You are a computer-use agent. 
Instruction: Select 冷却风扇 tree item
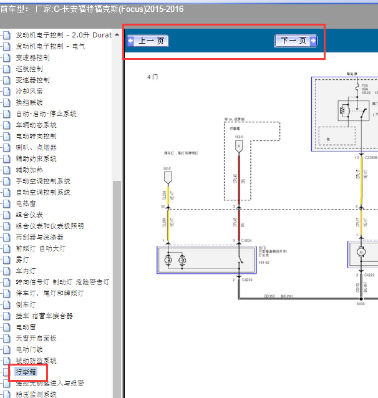click(29, 91)
